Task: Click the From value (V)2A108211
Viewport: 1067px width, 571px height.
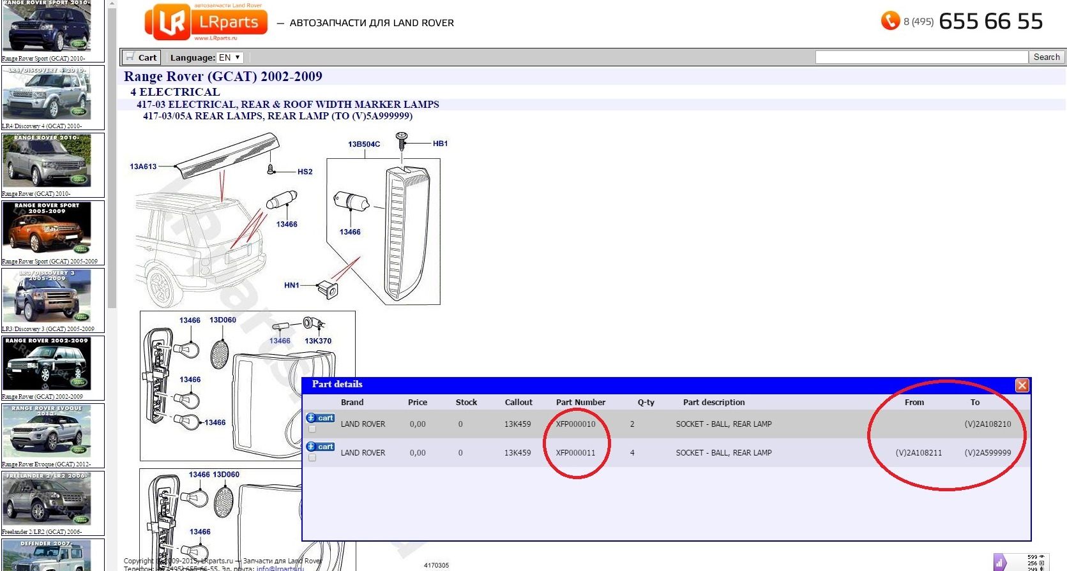Action: 918,453
